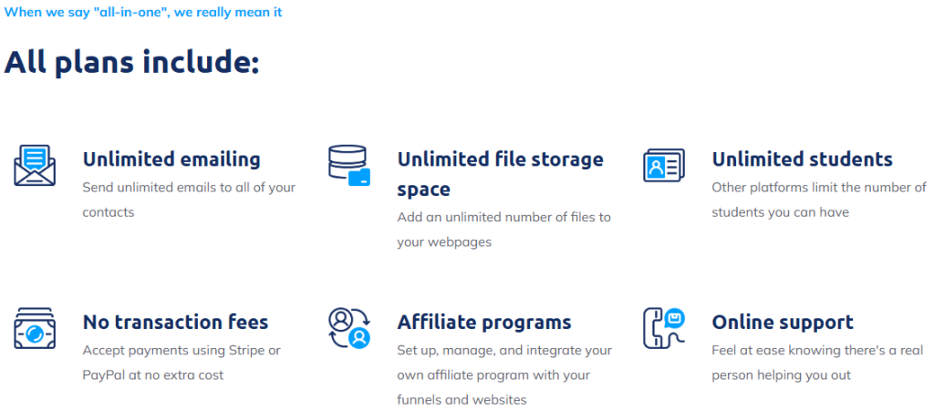
Task: Click the cash banknote icon
Action: [36, 328]
